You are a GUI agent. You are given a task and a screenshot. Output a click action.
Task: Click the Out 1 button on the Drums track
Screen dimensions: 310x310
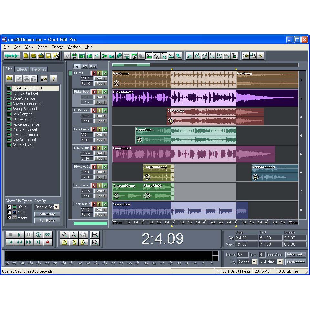(x=101, y=78)
